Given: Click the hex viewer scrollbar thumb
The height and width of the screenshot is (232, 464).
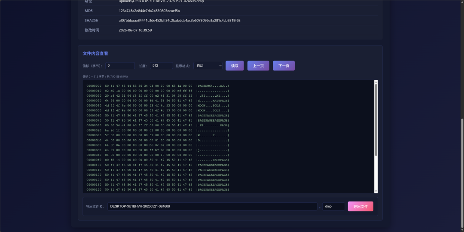Looking at the screenshot, I should click(376, 120).
